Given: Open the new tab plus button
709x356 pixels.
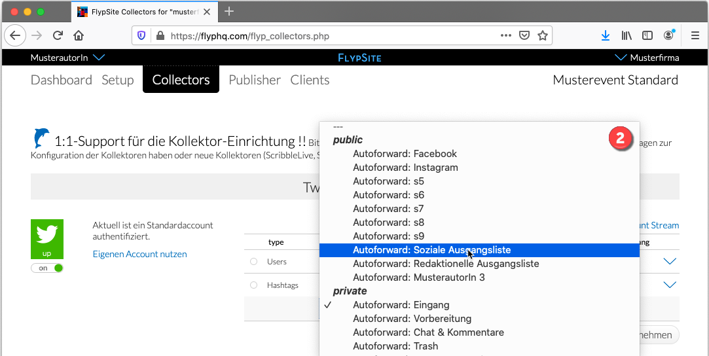Looking at the screenshot, I should point(229,12).
